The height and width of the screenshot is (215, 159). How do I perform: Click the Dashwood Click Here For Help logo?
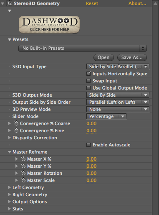(x=49, y=25)
